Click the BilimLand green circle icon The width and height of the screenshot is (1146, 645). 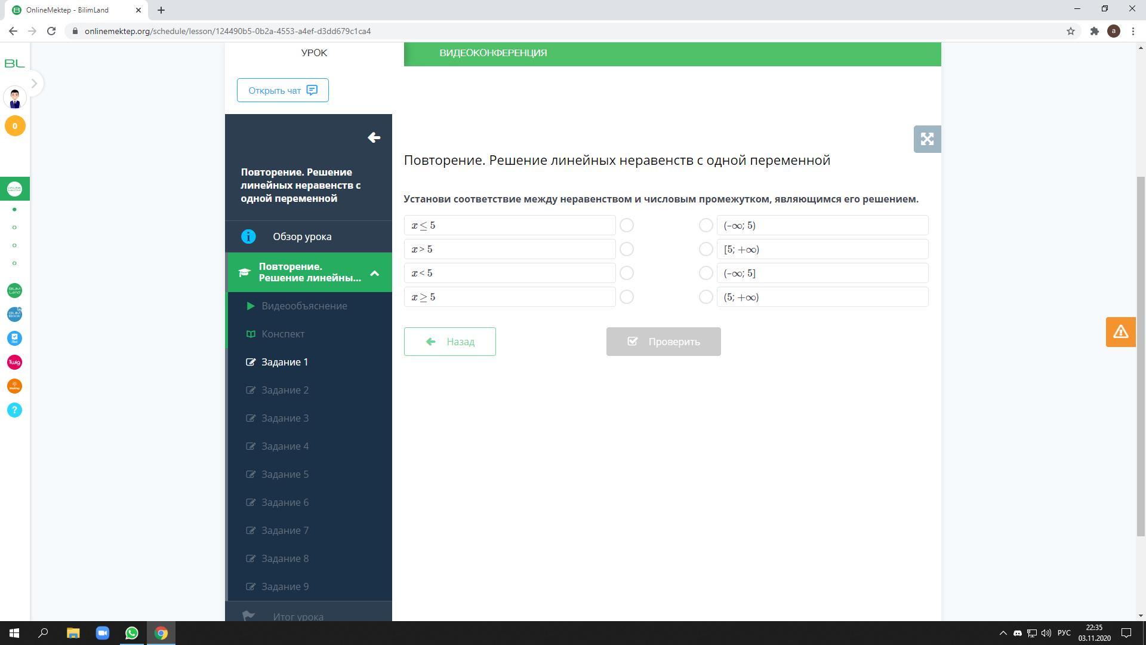tap(14, 291)
